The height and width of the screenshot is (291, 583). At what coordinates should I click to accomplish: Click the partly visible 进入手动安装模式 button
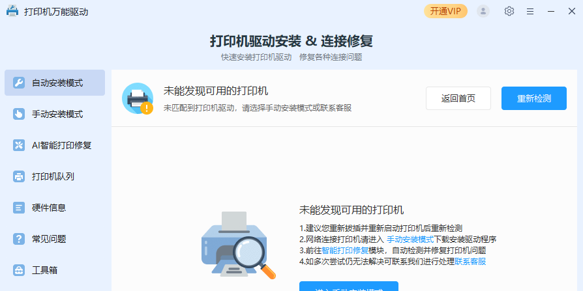tap(349, 286)
